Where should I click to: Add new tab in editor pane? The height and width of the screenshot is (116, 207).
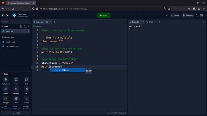pyautogui.click(x=55, y=22)
